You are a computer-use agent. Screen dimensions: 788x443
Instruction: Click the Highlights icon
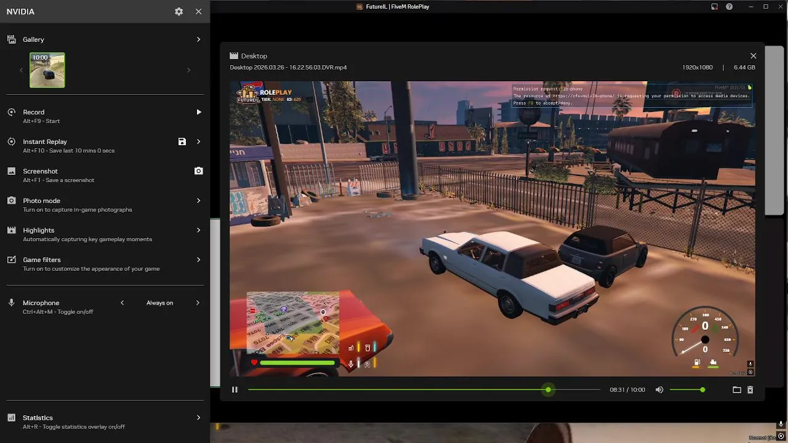click(x=11, y=230)
